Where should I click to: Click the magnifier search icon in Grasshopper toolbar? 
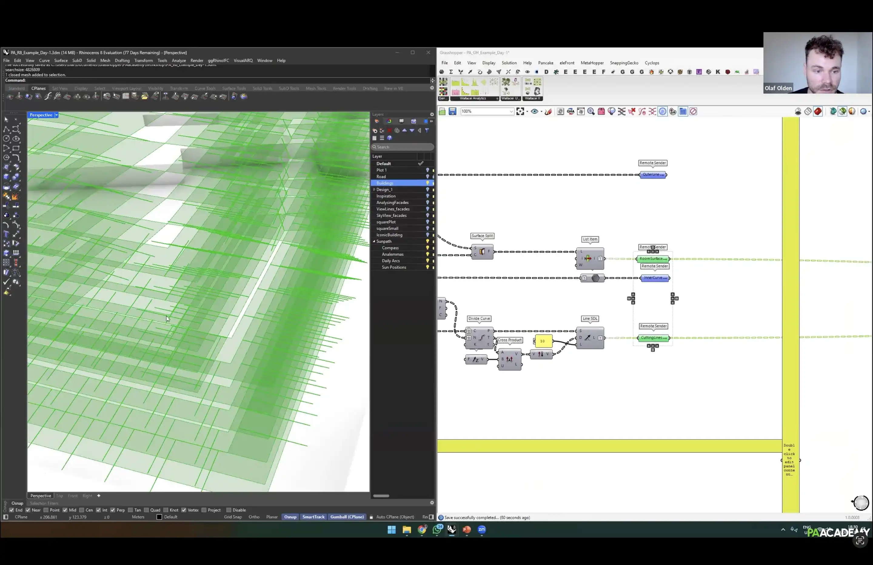pos(590,112)
